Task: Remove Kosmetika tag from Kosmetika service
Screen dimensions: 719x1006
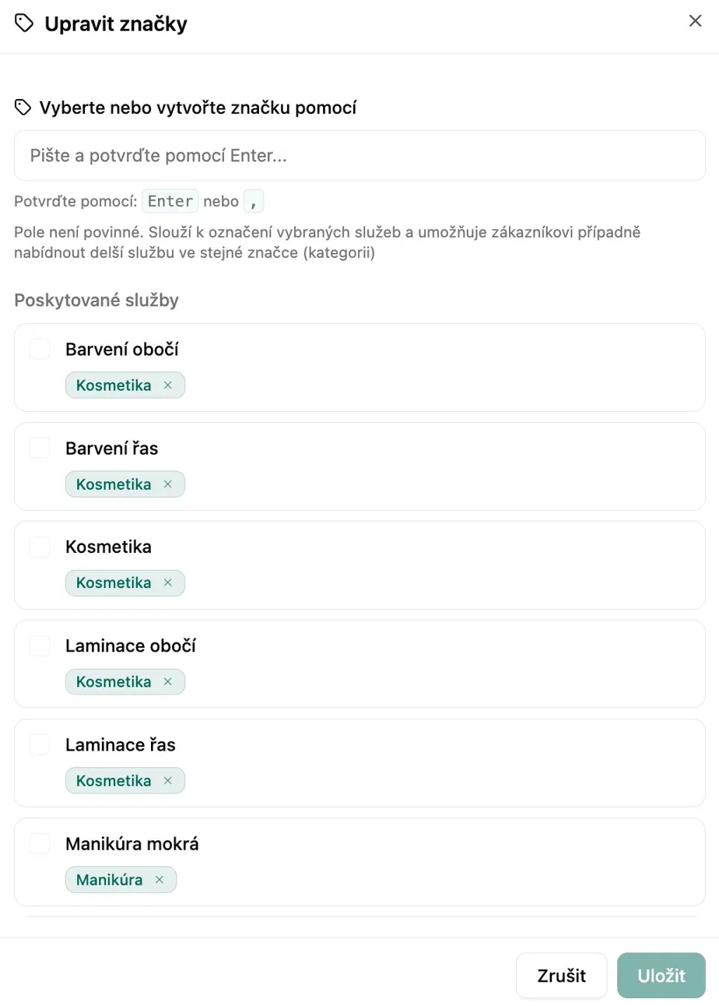Action: coord(167,583)
